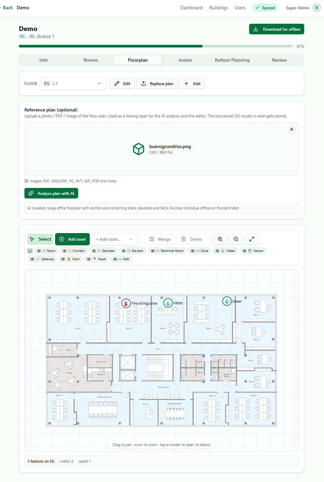Viewport: 324px width, 482px height.
Task: Select the Floorplan tab
Action: point(138,60)
